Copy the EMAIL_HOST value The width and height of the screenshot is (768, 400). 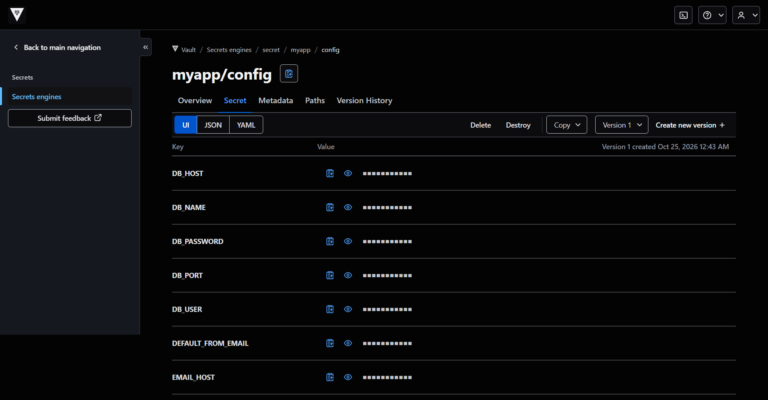pyautogui.click(x=330, y=377)
